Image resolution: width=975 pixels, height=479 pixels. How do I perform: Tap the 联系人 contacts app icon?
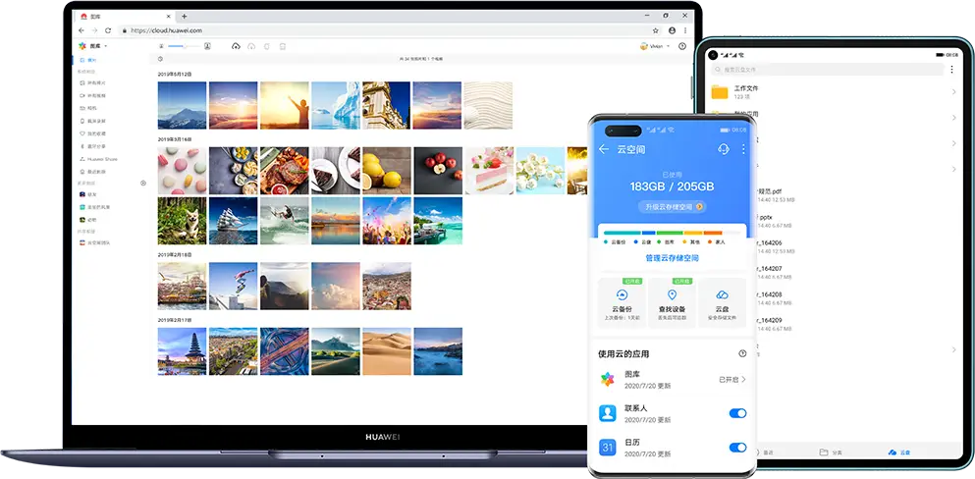[608, 413]
